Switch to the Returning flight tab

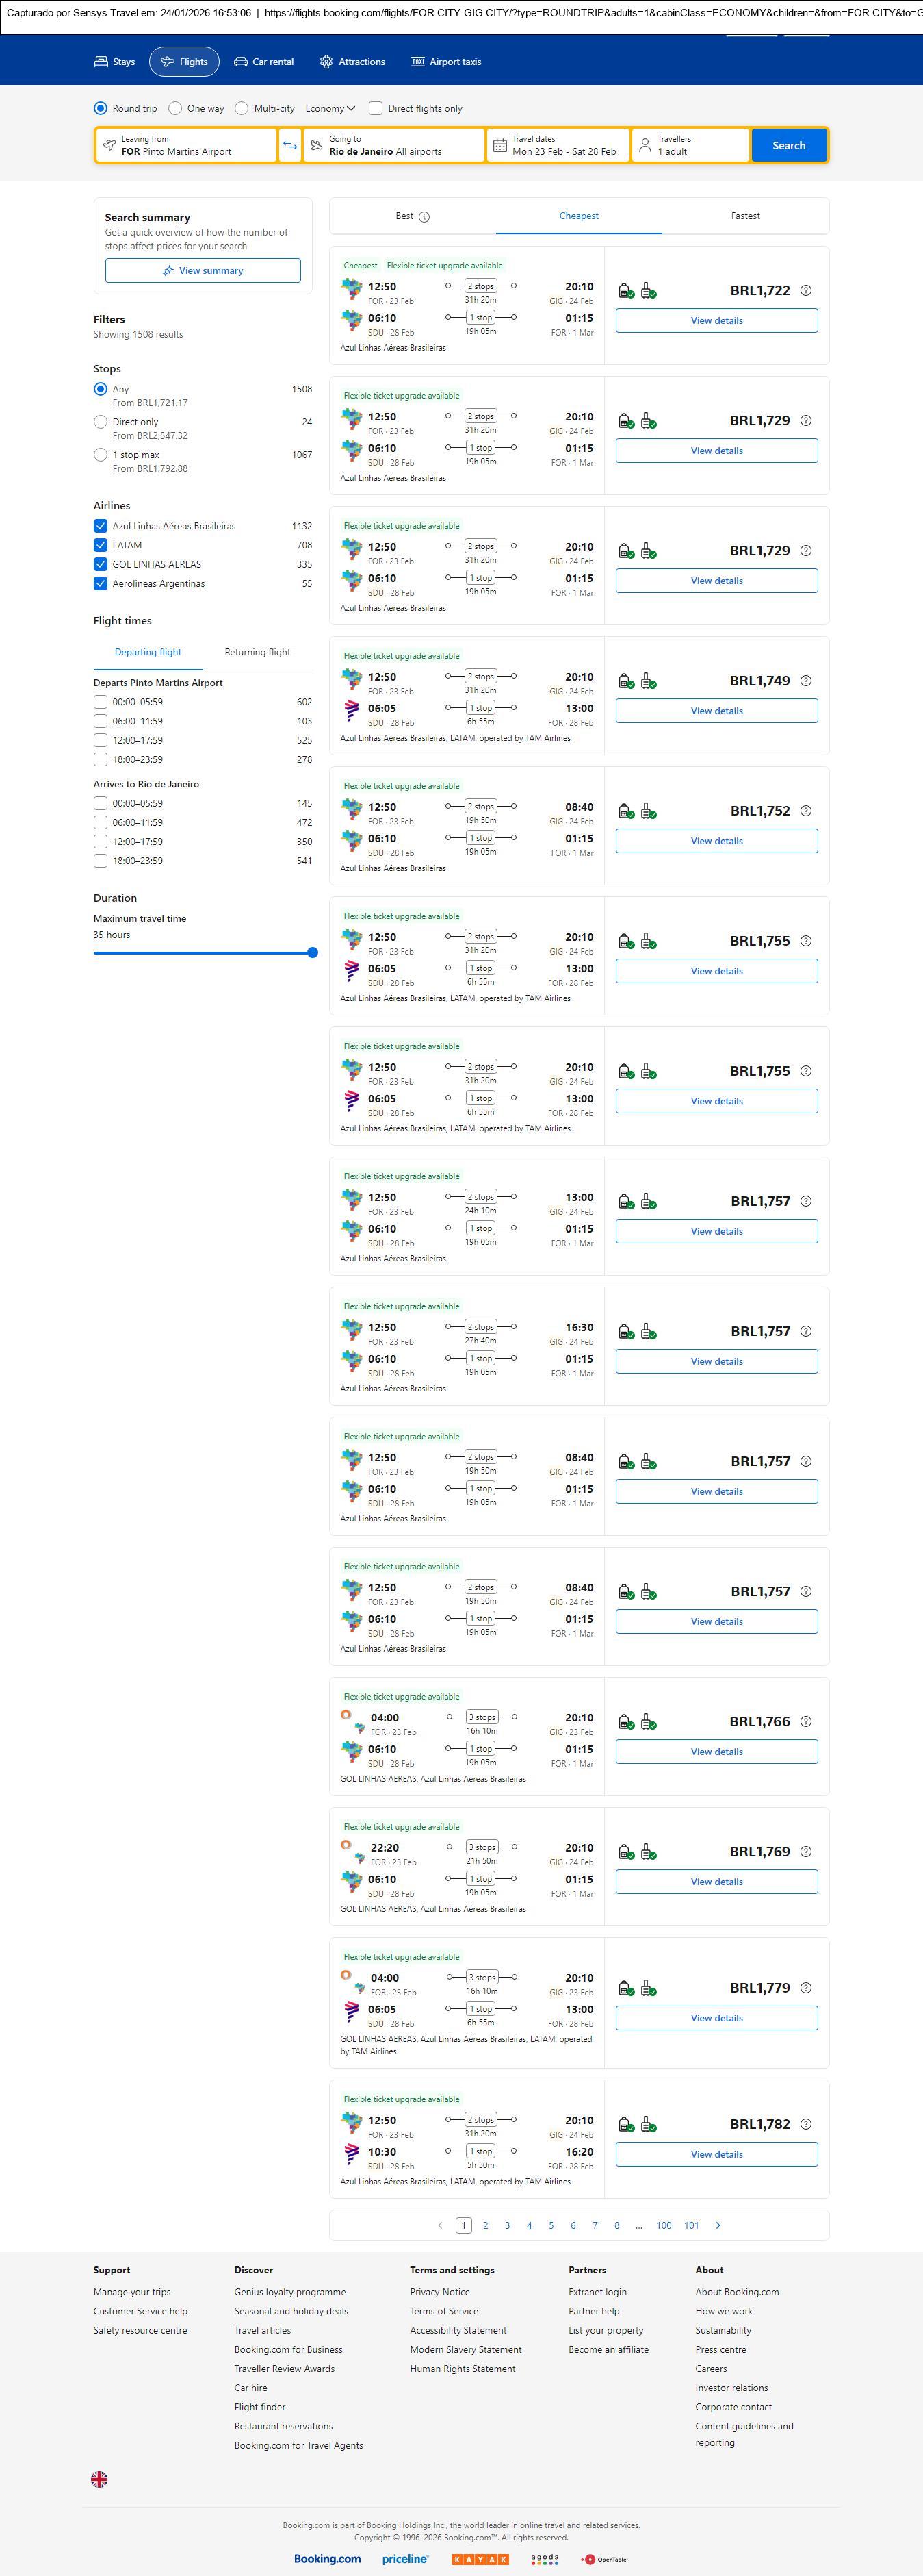click(258, 652)
